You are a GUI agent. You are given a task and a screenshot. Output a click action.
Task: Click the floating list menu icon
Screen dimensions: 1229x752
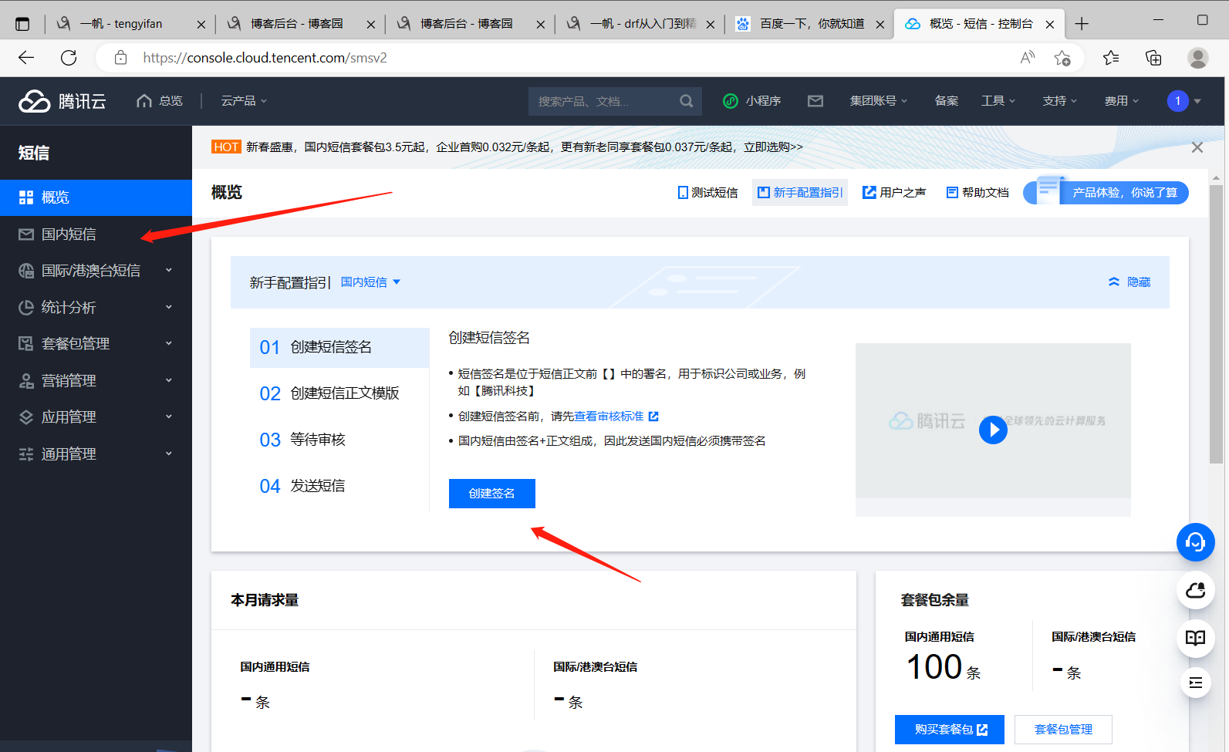(x=1196, y=683)
